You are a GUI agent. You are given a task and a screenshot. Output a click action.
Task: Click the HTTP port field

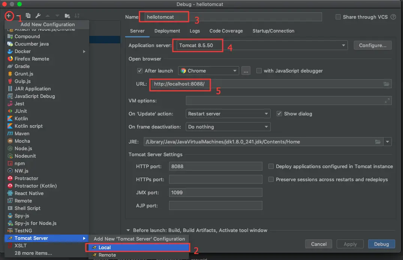click(216, 167)
